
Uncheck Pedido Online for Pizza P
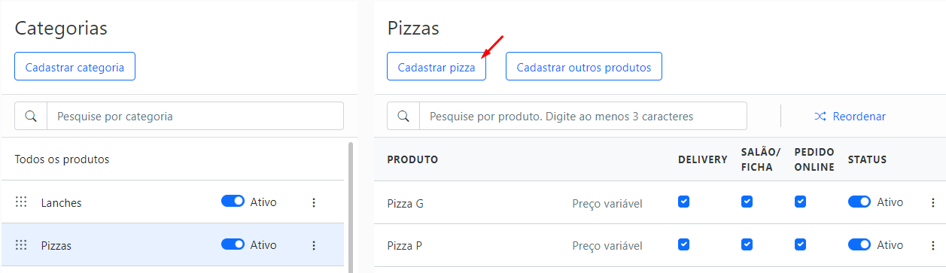tap(801, 244)
